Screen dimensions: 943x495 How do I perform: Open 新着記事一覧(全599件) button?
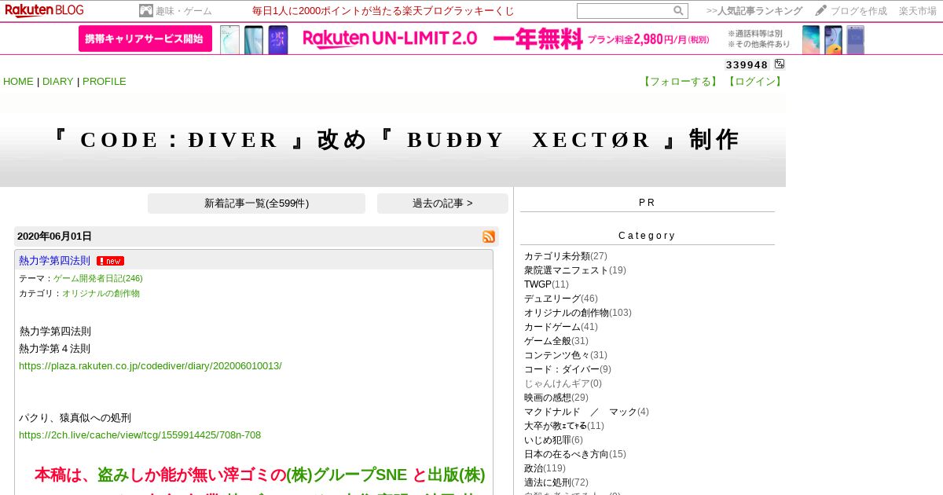tap(256, 203)
